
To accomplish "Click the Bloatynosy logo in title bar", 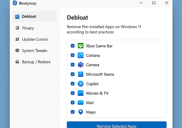I will point(15,3).
